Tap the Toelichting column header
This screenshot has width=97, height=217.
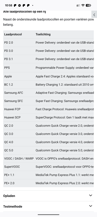tap(43, 34)
